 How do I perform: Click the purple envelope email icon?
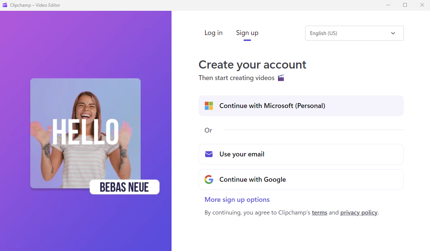click(x=209, y=154)
